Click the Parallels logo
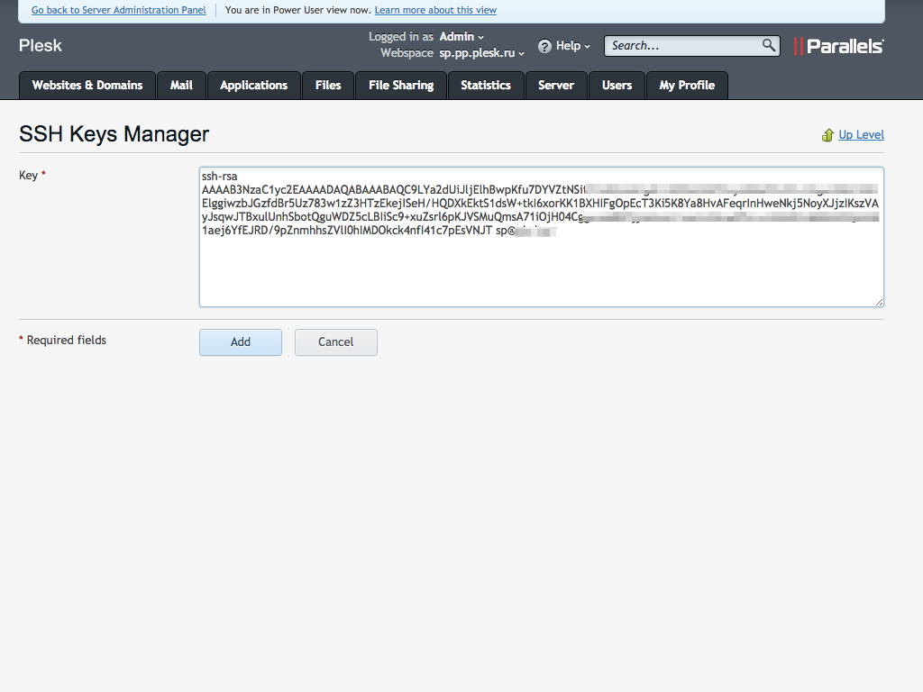Screen dimensions: 923x692 (838, 46)
